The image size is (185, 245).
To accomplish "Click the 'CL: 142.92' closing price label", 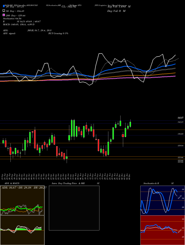I will (x=69, y=7).
